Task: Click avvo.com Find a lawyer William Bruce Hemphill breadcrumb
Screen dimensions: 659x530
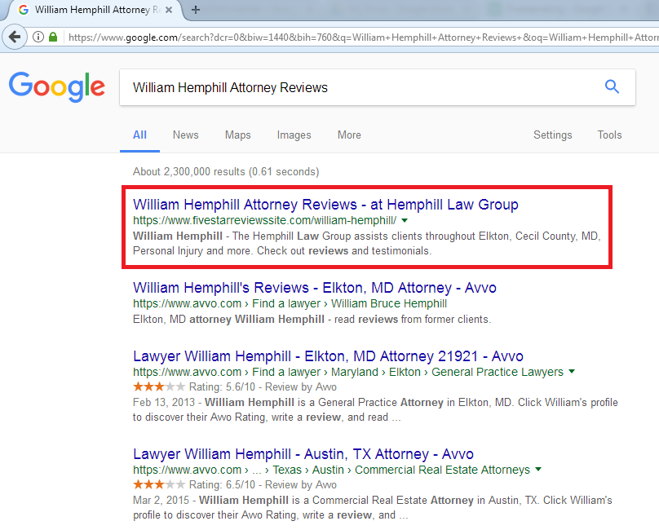Action: pyautogui.click(x=290, y=303)
